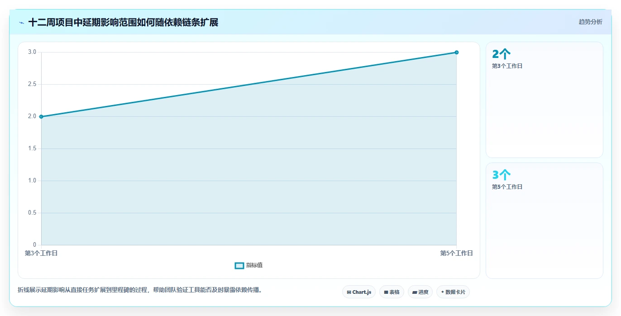Click the 2个 value on the first card
Image resolution: width=621 pixels, height=316 pixels.
pyautogui.click(x=501, y=54)
